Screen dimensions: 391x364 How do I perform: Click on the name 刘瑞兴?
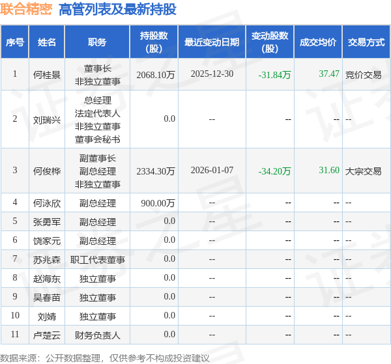(x=47, y=119)
